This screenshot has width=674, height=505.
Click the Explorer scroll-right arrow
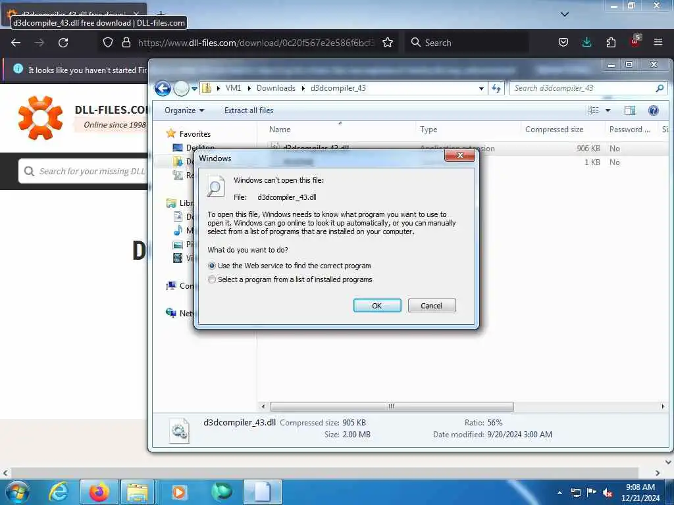pyautogui.click(x=662, y=406)
